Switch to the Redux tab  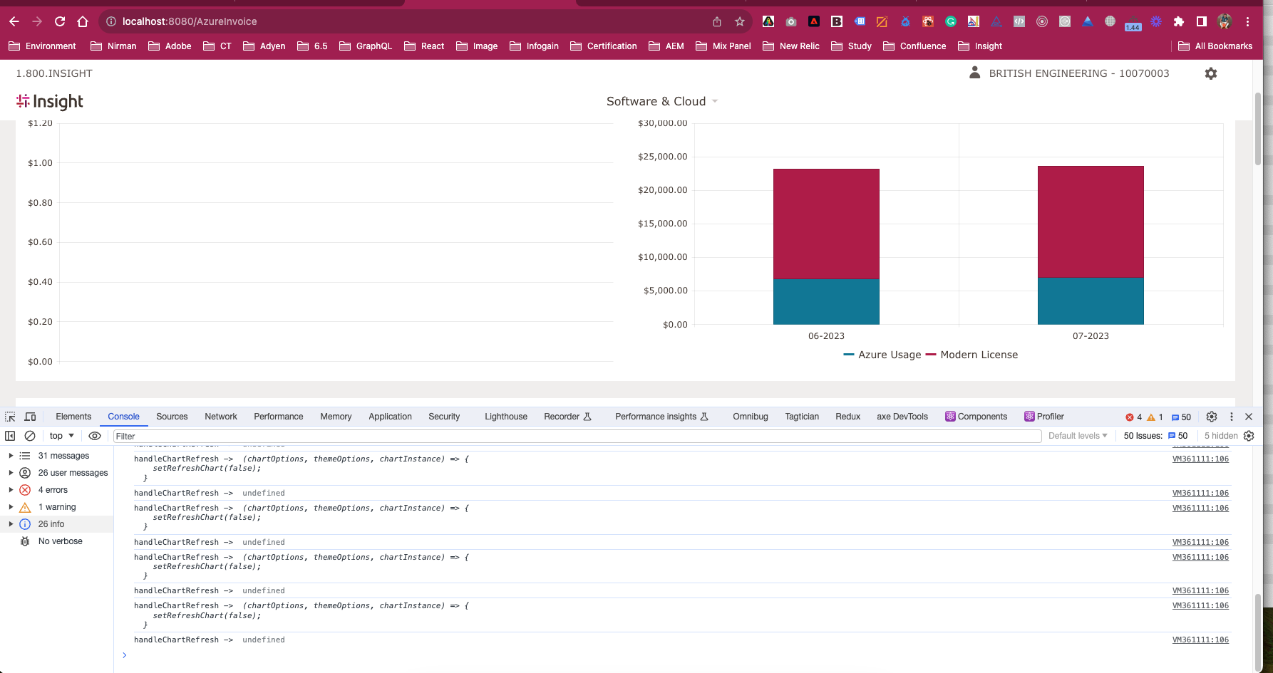pyautogui.click(x=848, y=417)
